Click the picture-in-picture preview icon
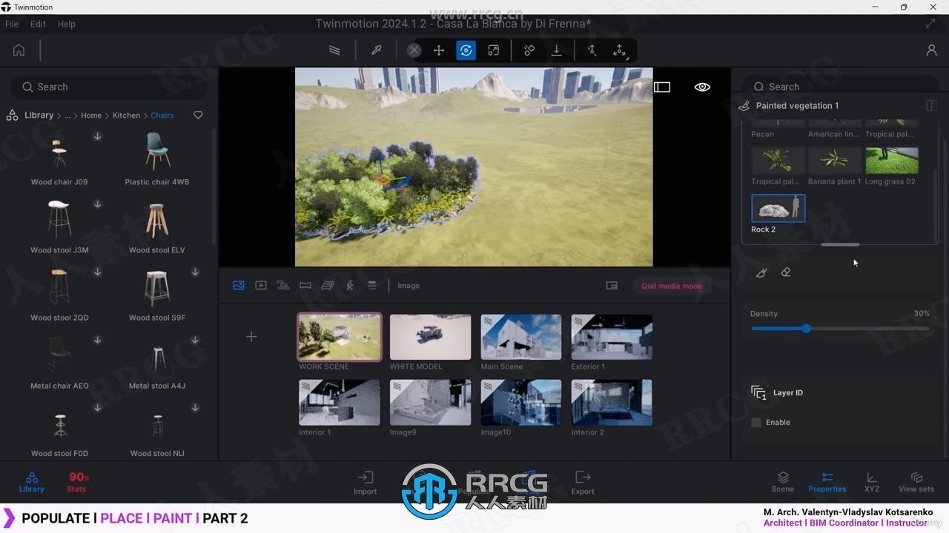This screenshot has width=949, height=533. (x=612, y=286)
